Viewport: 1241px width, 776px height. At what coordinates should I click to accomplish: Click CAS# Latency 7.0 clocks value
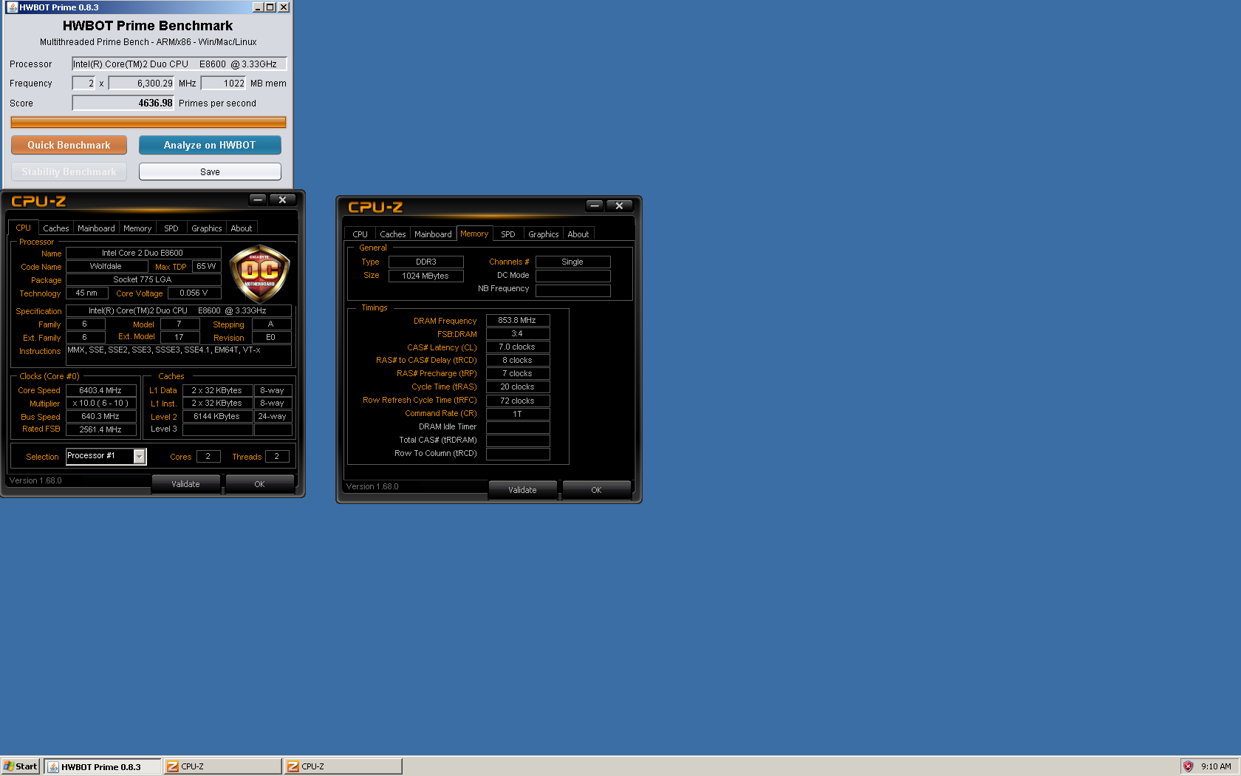tap(518, 347)
